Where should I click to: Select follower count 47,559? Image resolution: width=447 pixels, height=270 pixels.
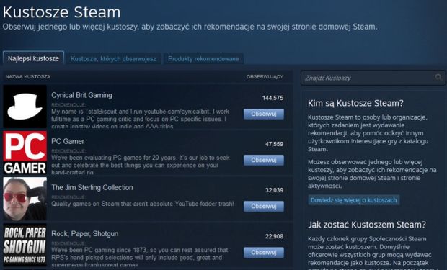tap(274, 144)
